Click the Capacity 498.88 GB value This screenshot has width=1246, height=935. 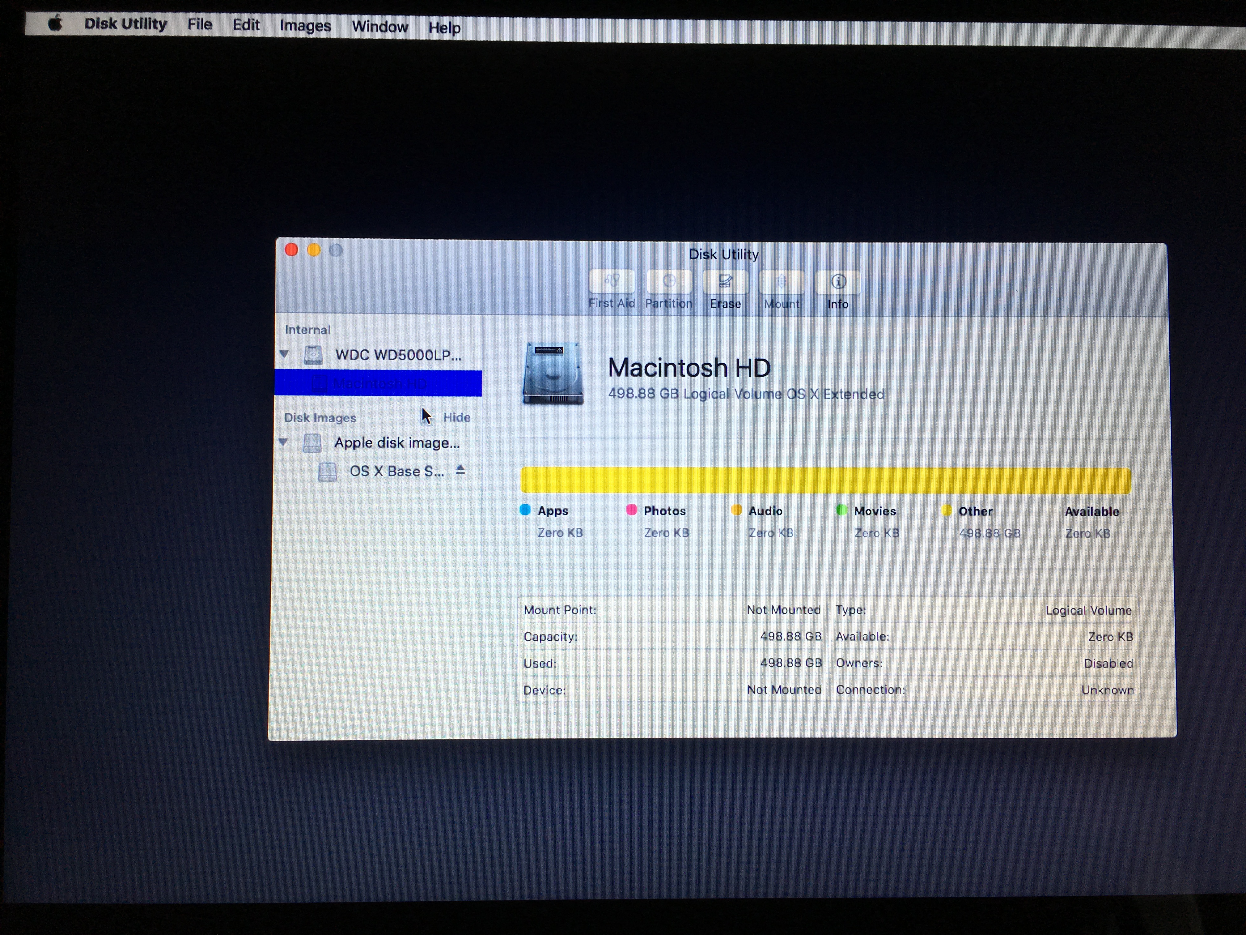coord(791,636)
